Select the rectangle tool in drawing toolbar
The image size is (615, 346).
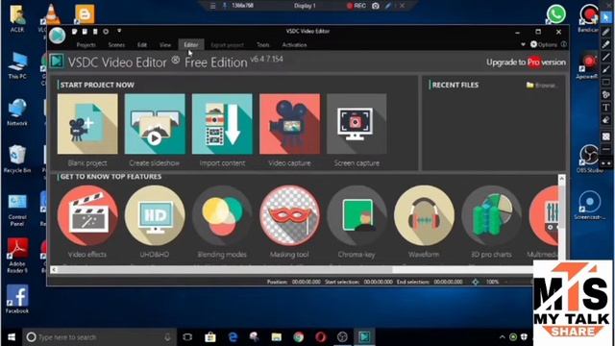[606, 82]
